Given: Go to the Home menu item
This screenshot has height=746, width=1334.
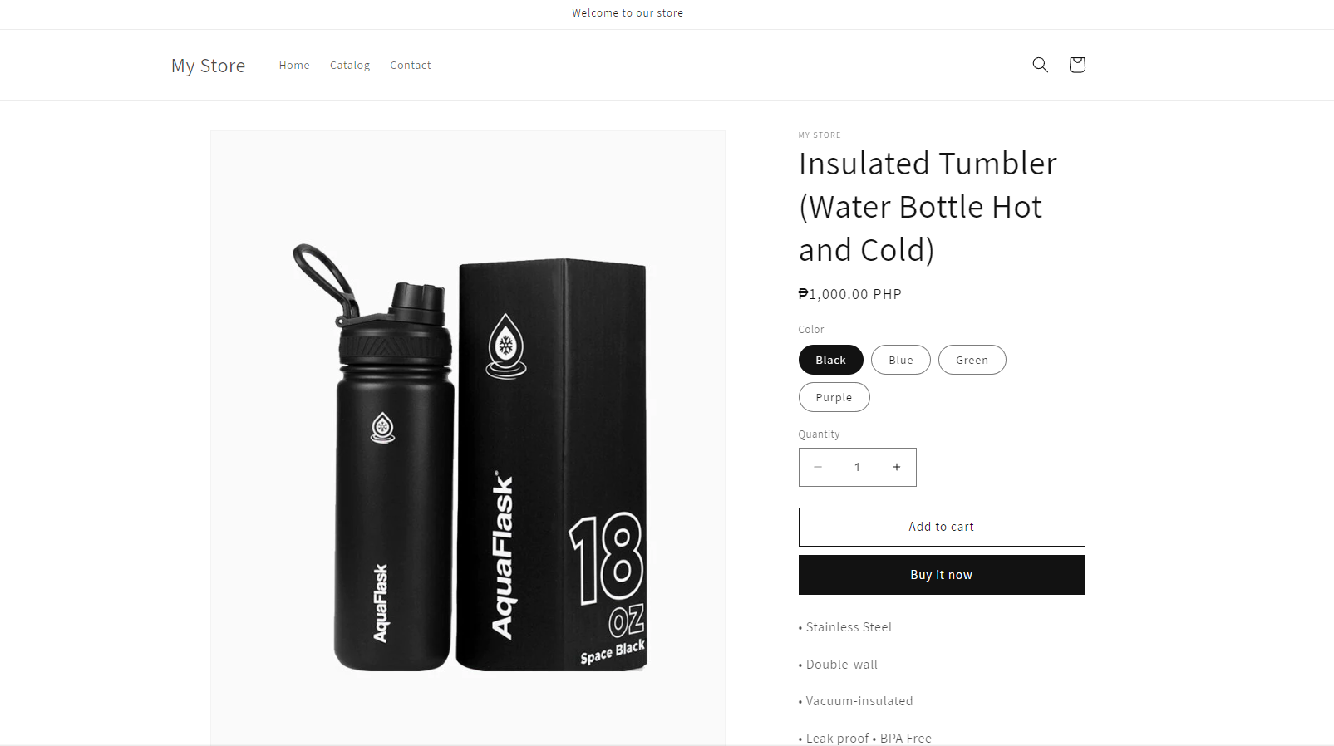Looking at the screenshot, I should tap(294, 65).
